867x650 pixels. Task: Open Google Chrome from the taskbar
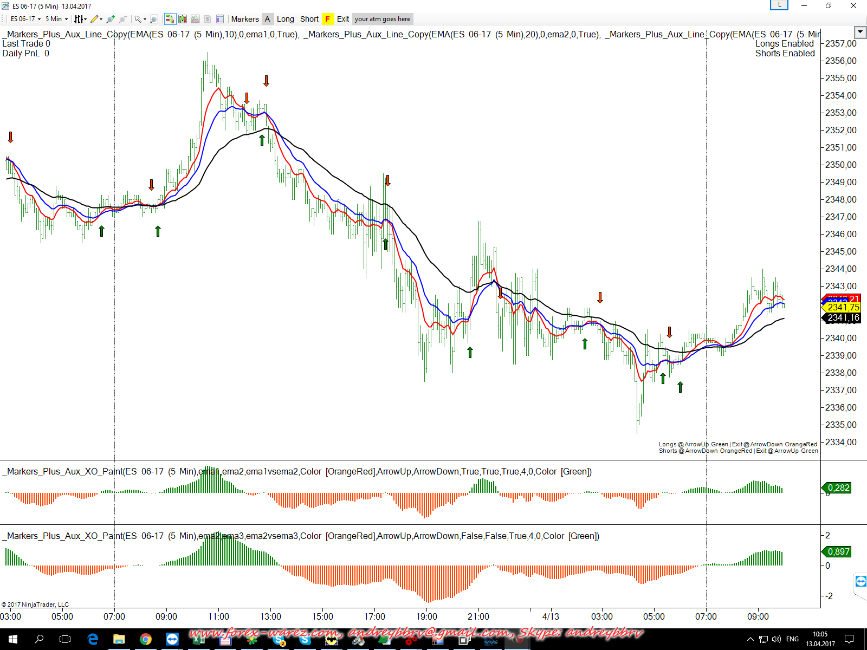[145, 639]
